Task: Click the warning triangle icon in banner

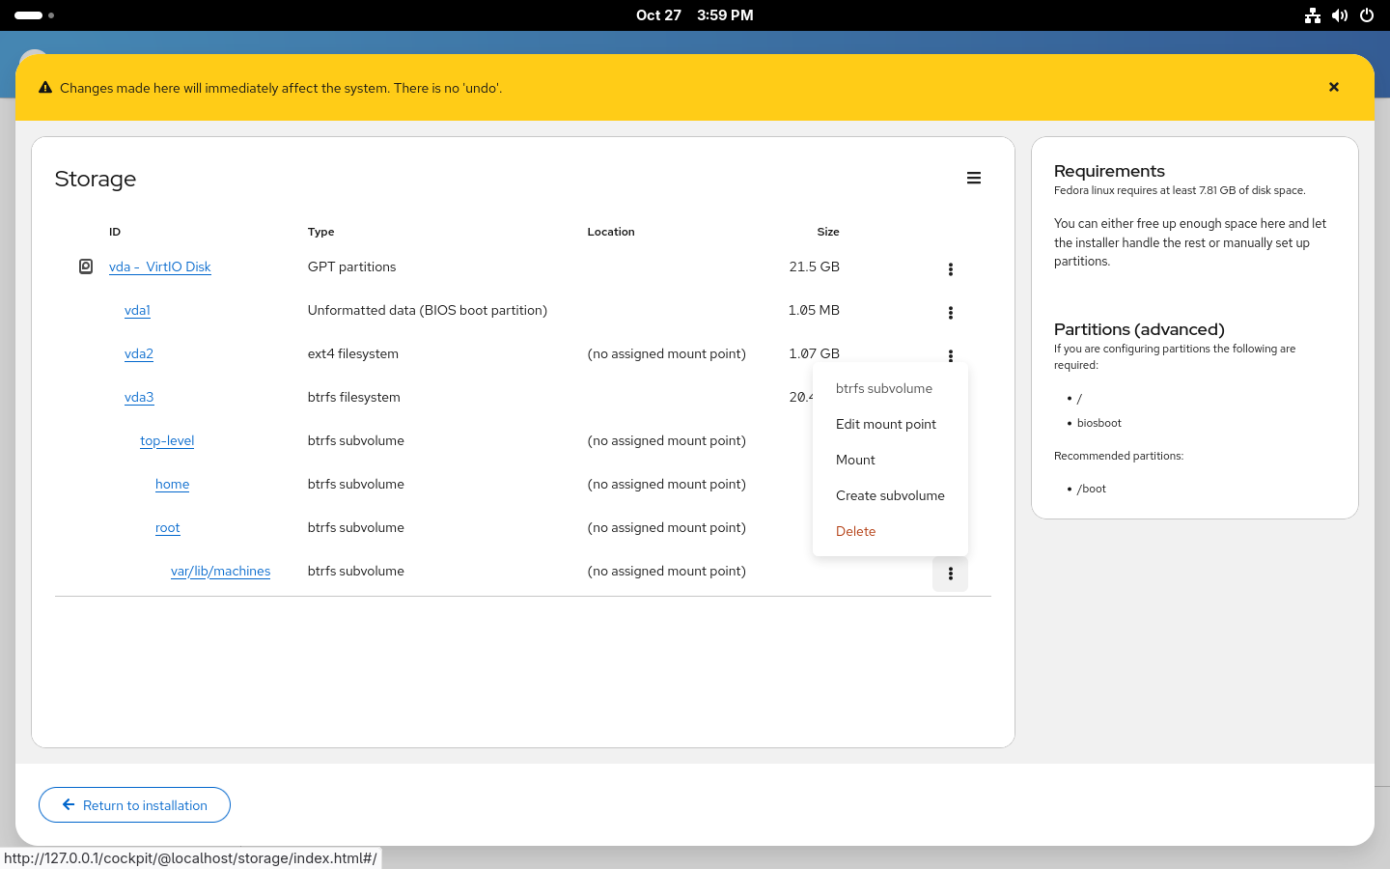Action: point(45,88)
